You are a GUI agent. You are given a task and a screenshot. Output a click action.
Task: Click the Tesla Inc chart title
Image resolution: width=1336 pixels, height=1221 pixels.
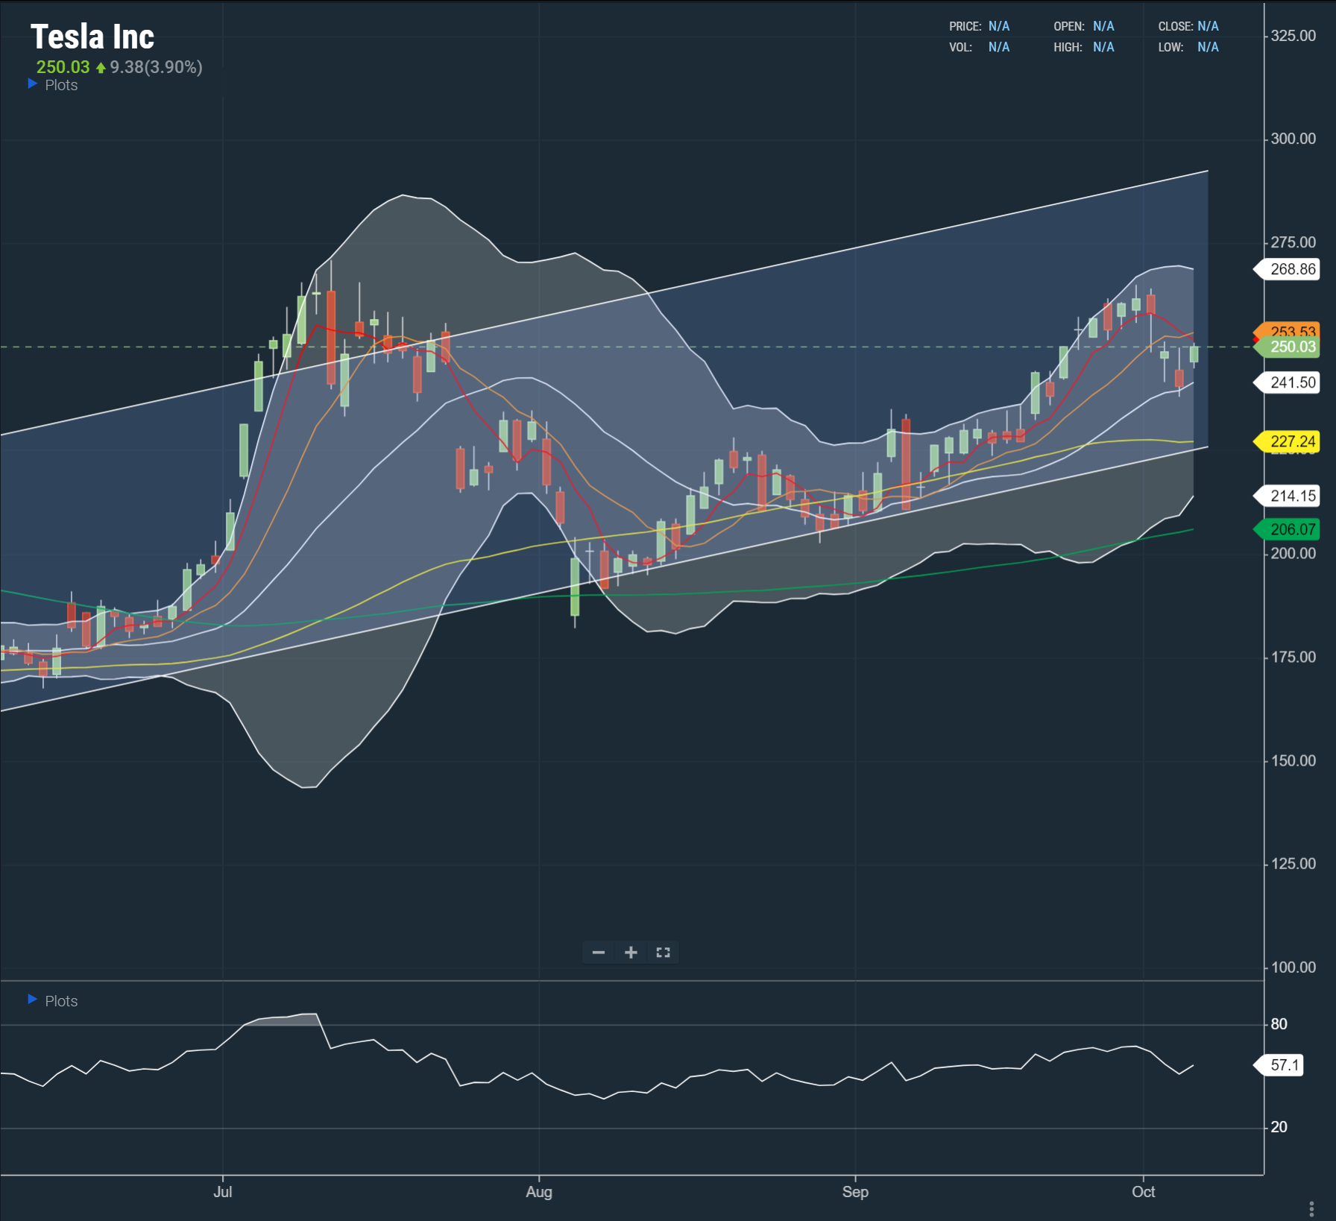tap(92, 37)
